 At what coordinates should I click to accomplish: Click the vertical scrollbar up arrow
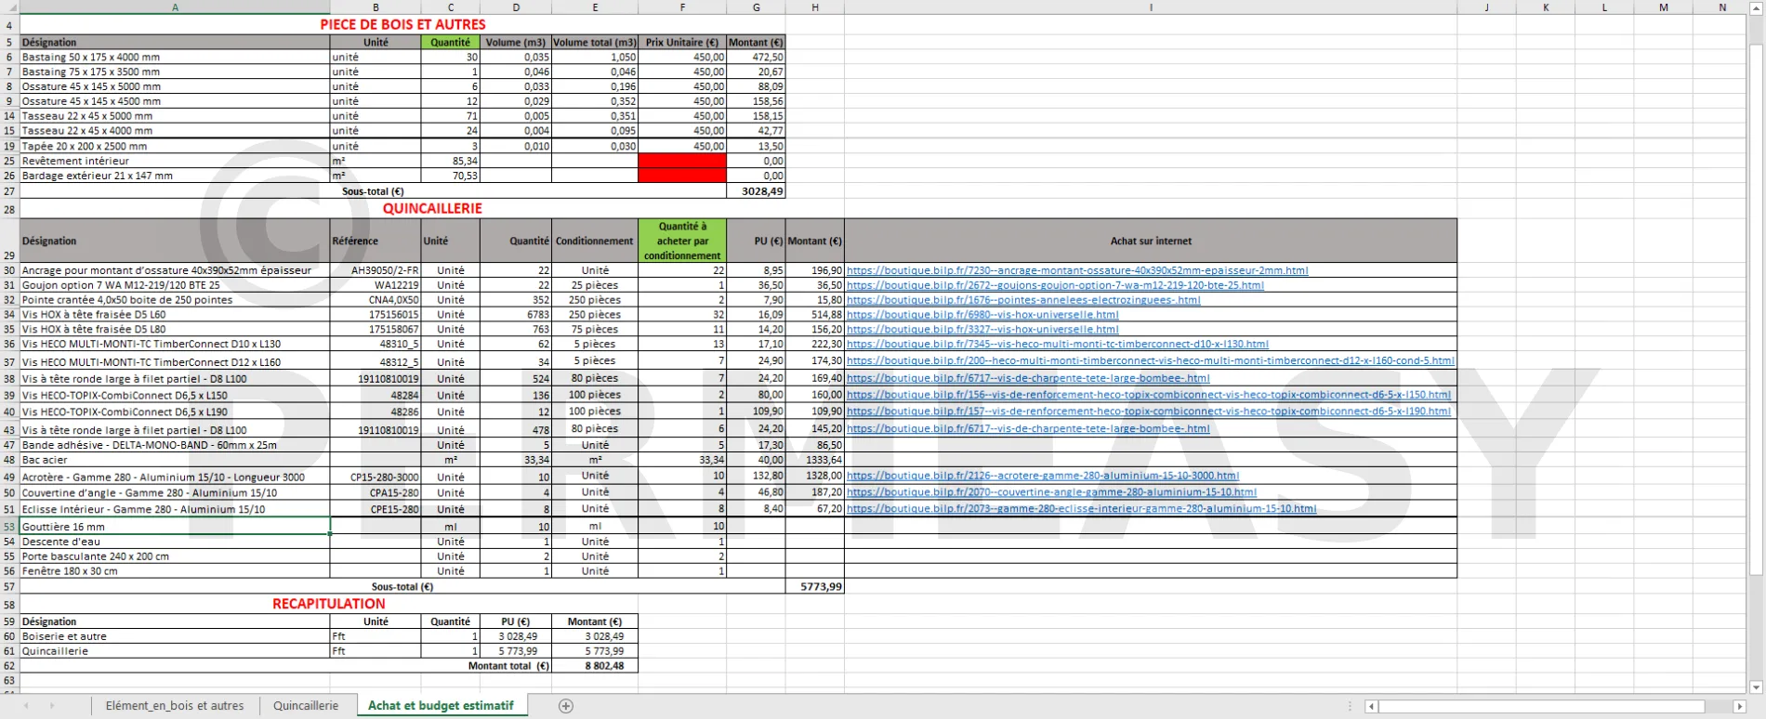click(x=1756, y=8)
